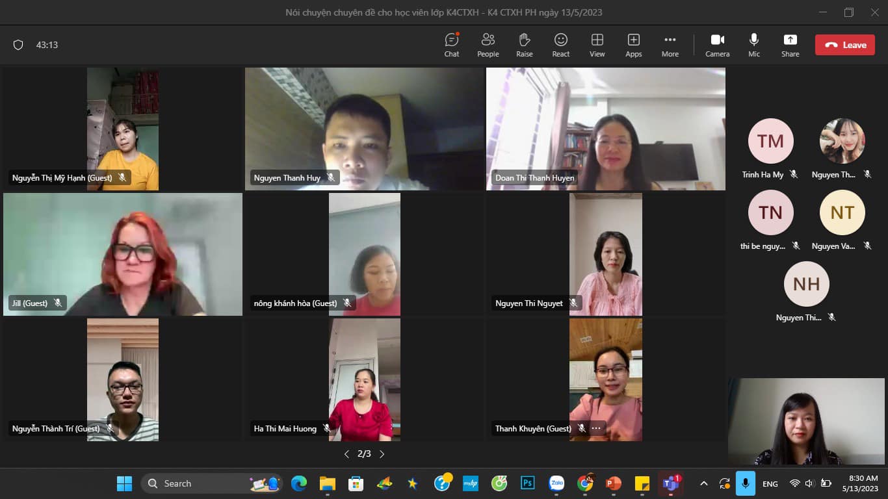Image resolution: width=888 pixels, height=499 pixels.
Task: Open more options for Thanh Khuyên
Action: tap(596, 428)
